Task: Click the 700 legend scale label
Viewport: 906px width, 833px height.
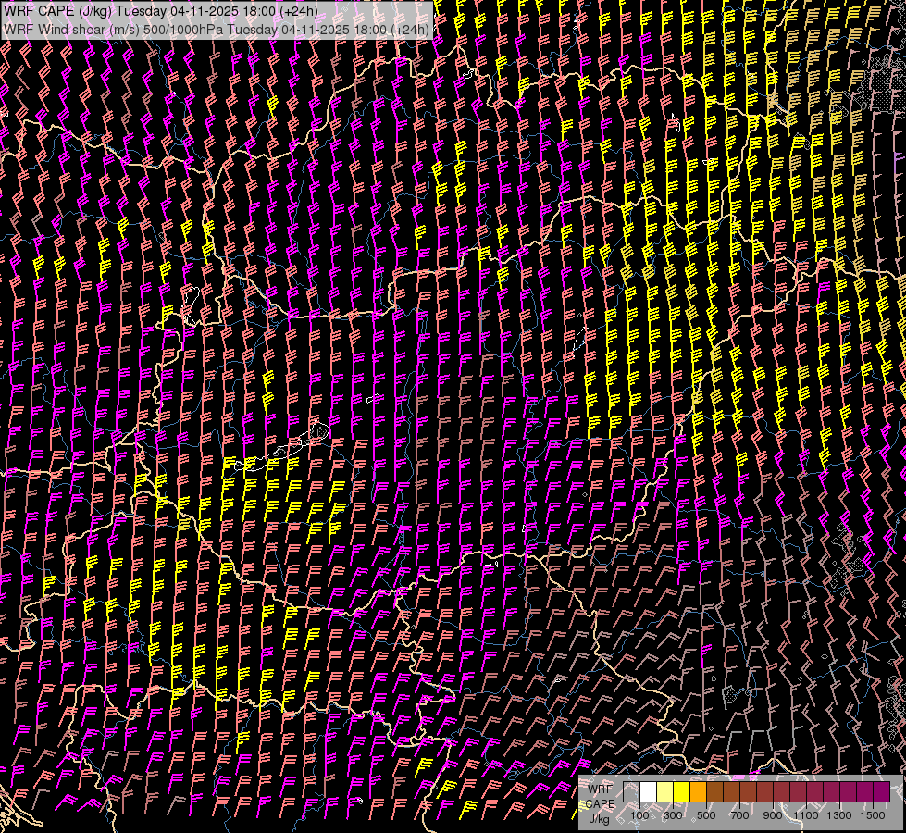Action: pyautogui.click(x=739, y=815)
